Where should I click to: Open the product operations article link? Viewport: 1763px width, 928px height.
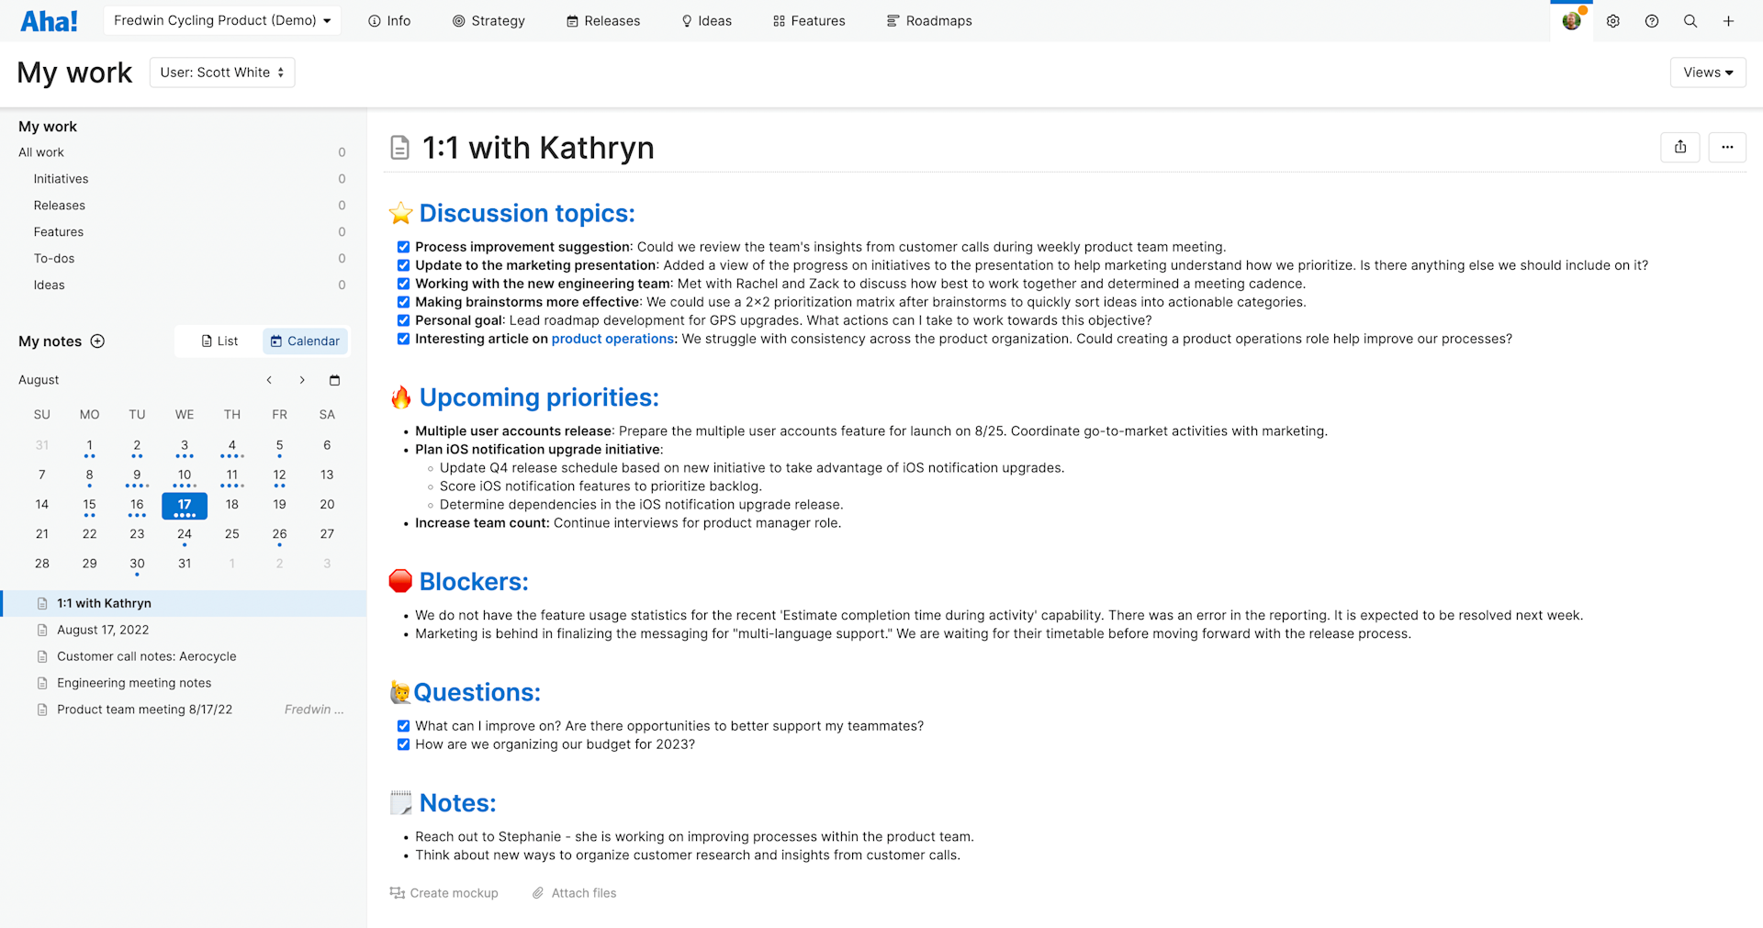[612, 339]
